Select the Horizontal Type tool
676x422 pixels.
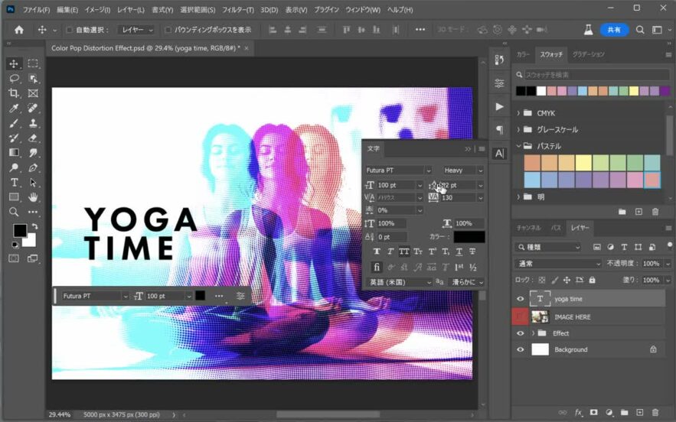coord(14,183)
